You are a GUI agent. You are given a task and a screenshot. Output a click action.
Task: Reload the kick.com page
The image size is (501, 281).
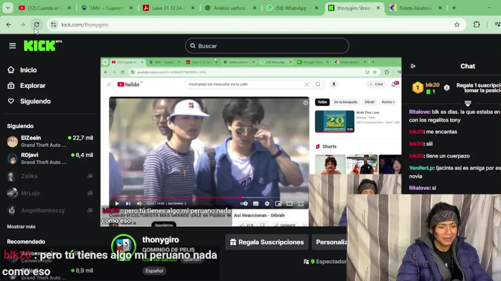[36, 25]
